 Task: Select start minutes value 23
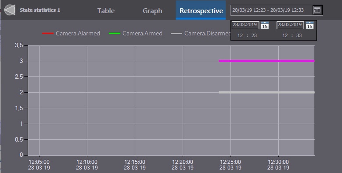pyautogui.click(x=254, y=35)
